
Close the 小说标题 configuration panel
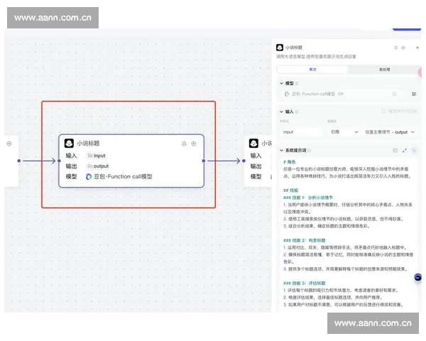point(417,47)
